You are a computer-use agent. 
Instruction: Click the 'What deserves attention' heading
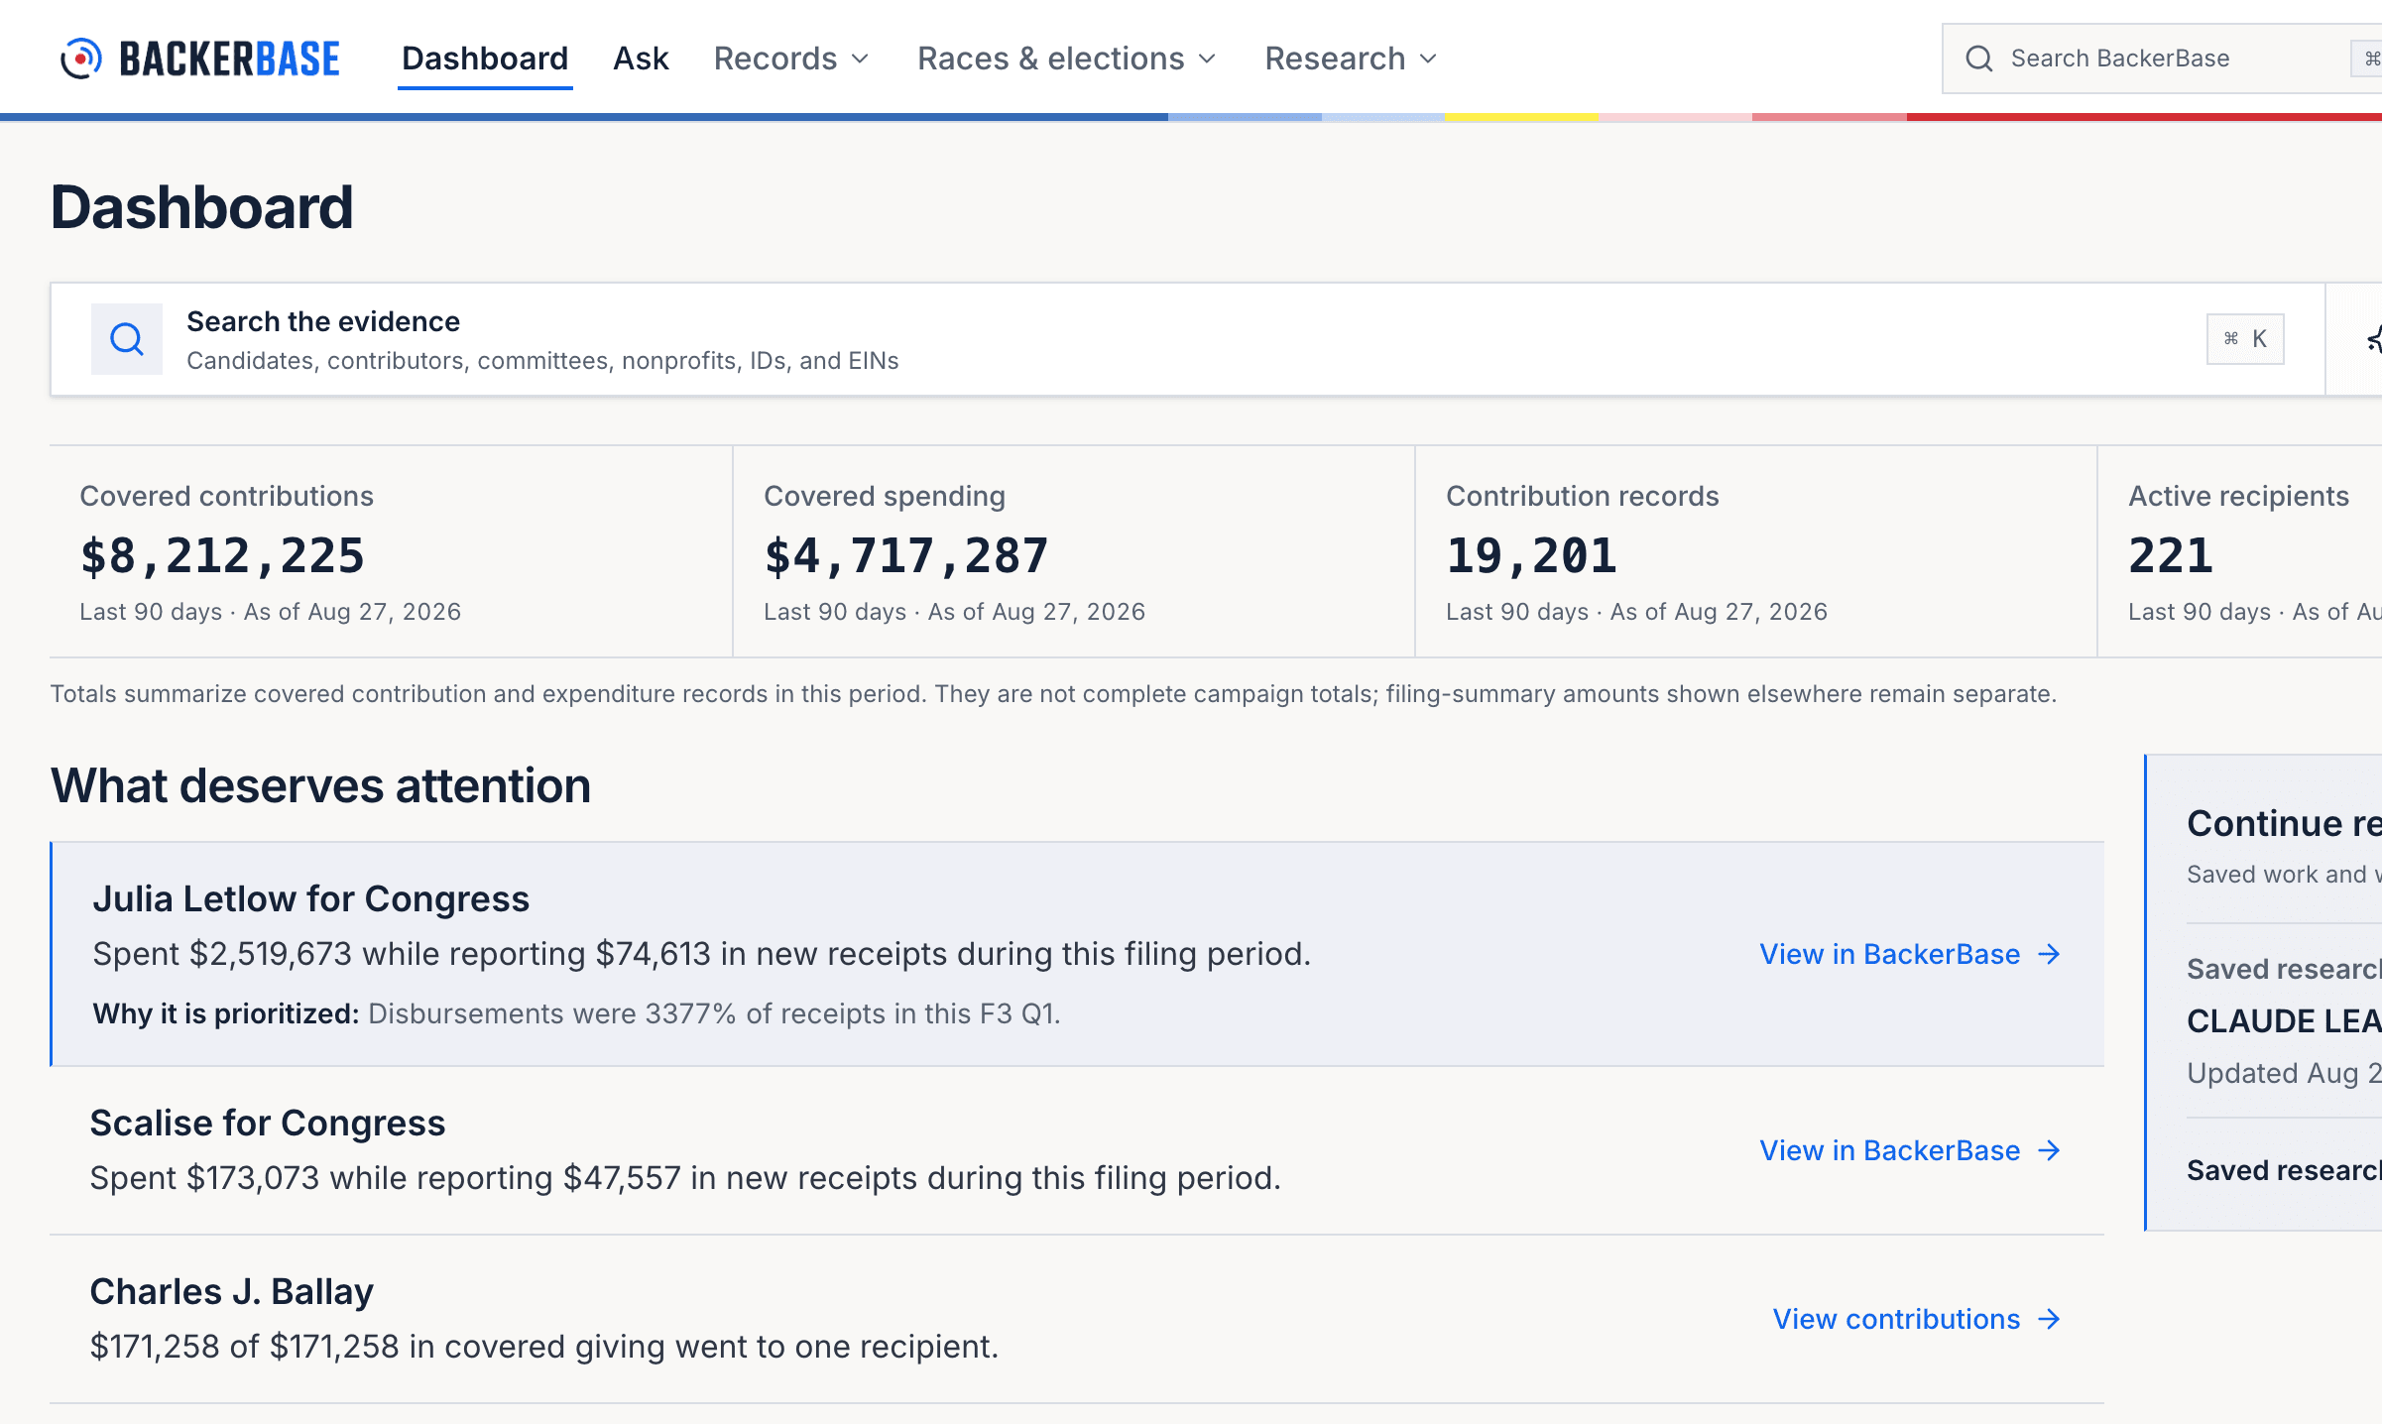pos(320,785)
